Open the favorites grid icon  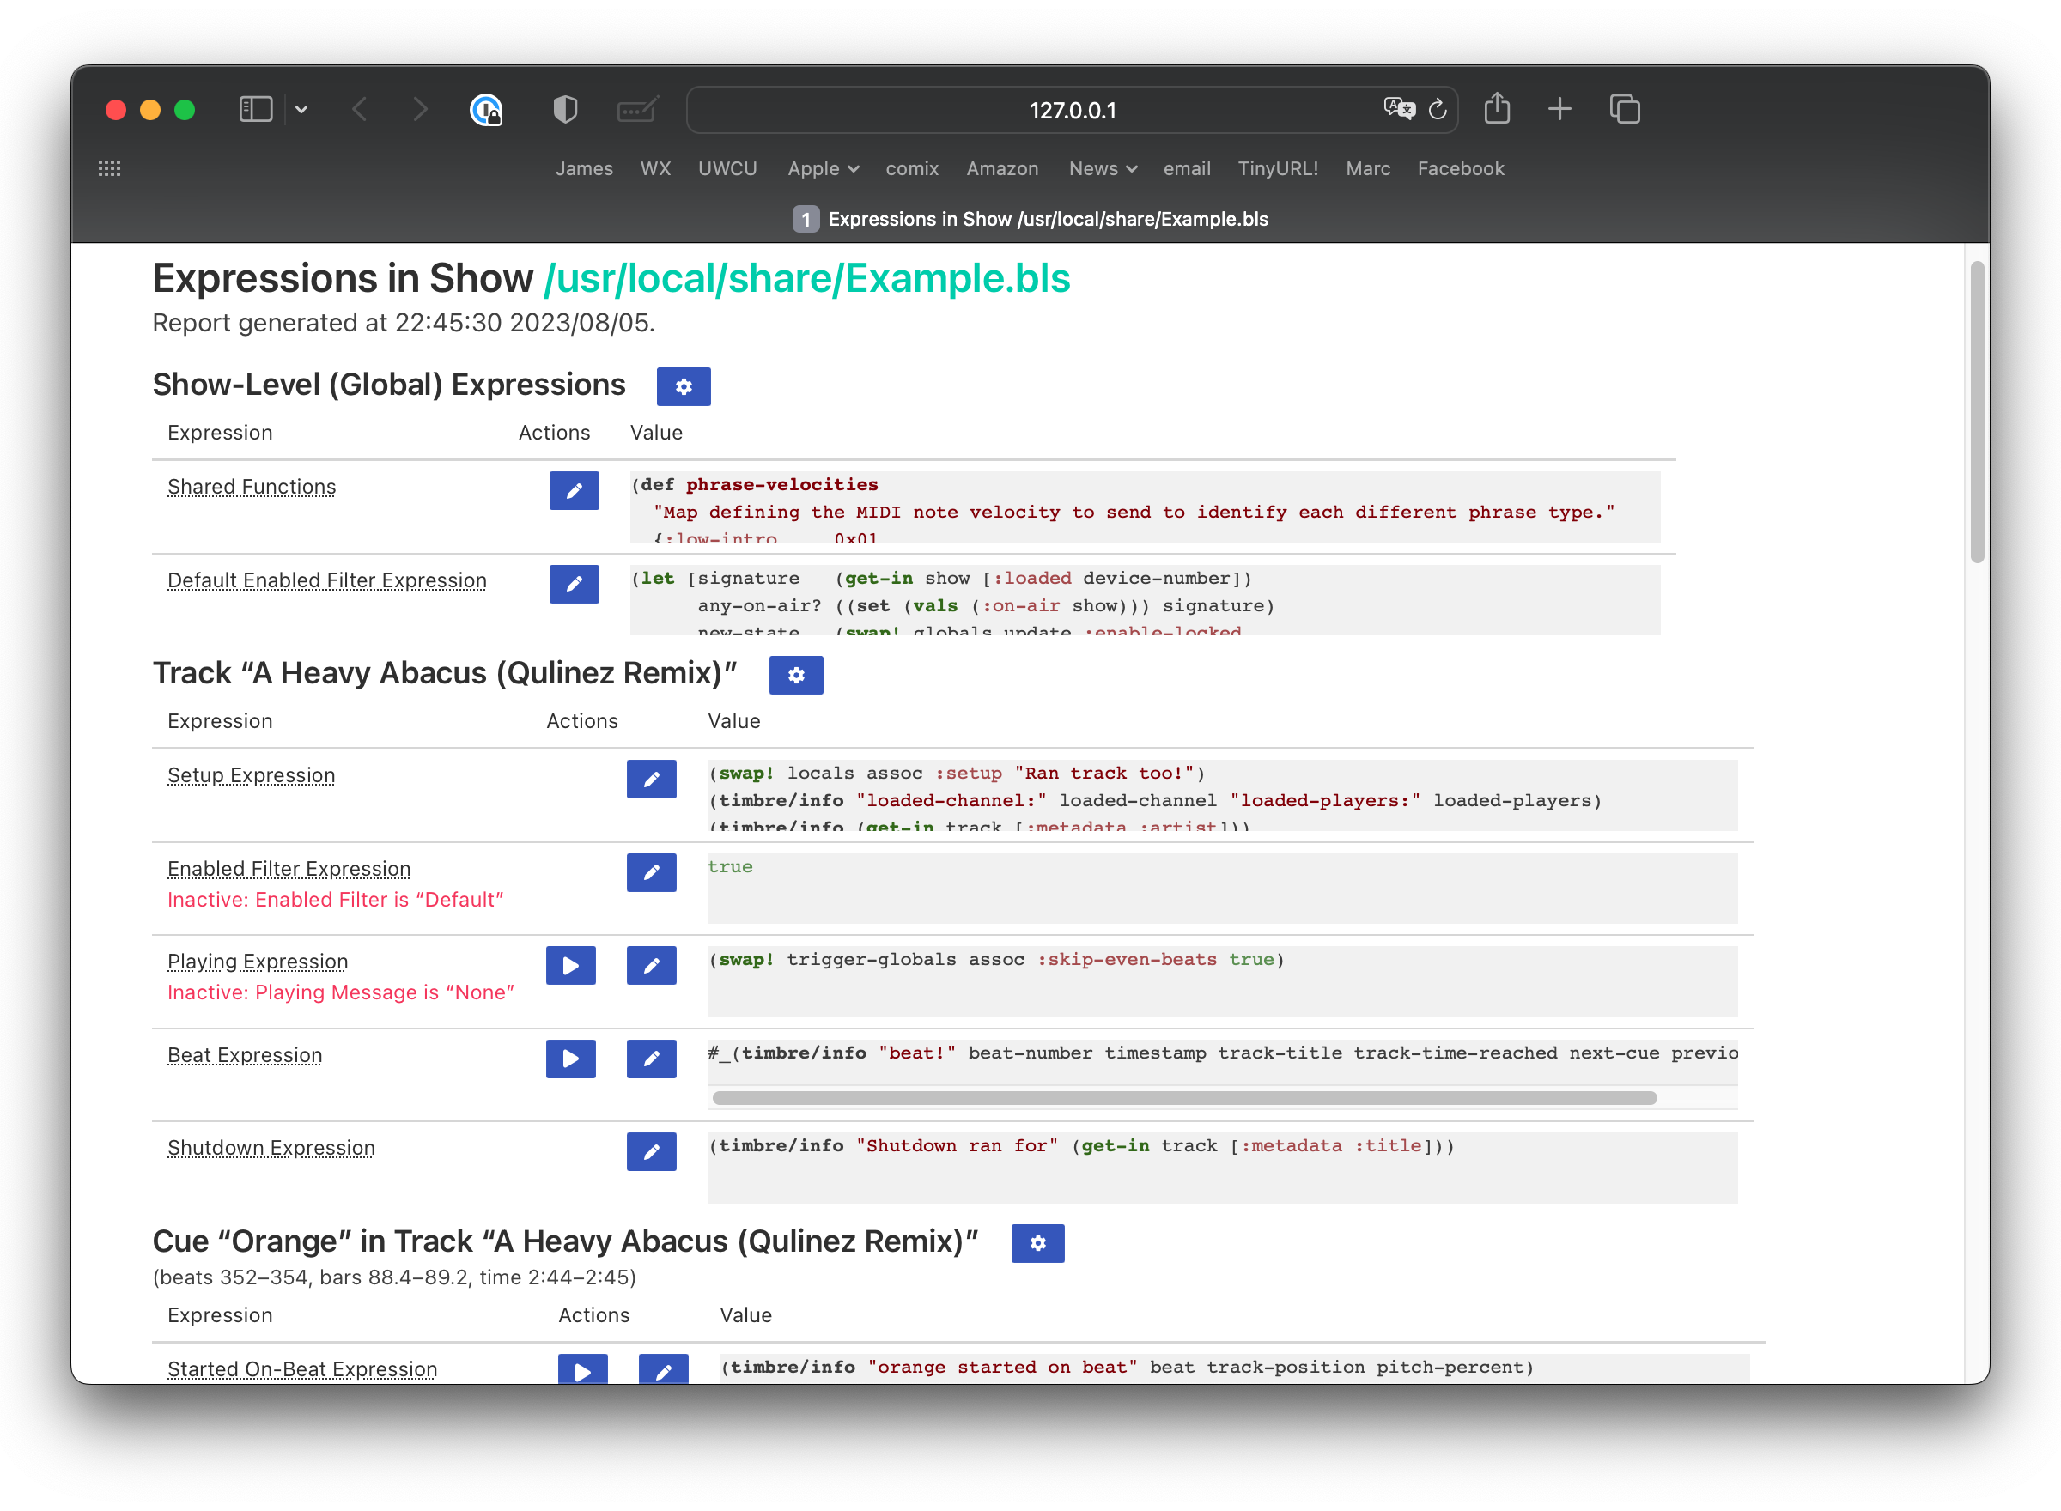point(109,168)
